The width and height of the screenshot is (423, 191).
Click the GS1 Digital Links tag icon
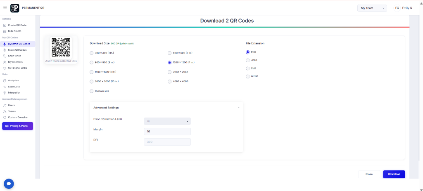click(x=5, y=68)
